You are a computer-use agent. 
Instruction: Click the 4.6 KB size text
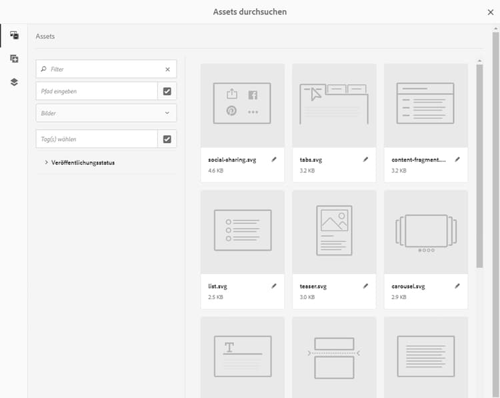[215, 170]
